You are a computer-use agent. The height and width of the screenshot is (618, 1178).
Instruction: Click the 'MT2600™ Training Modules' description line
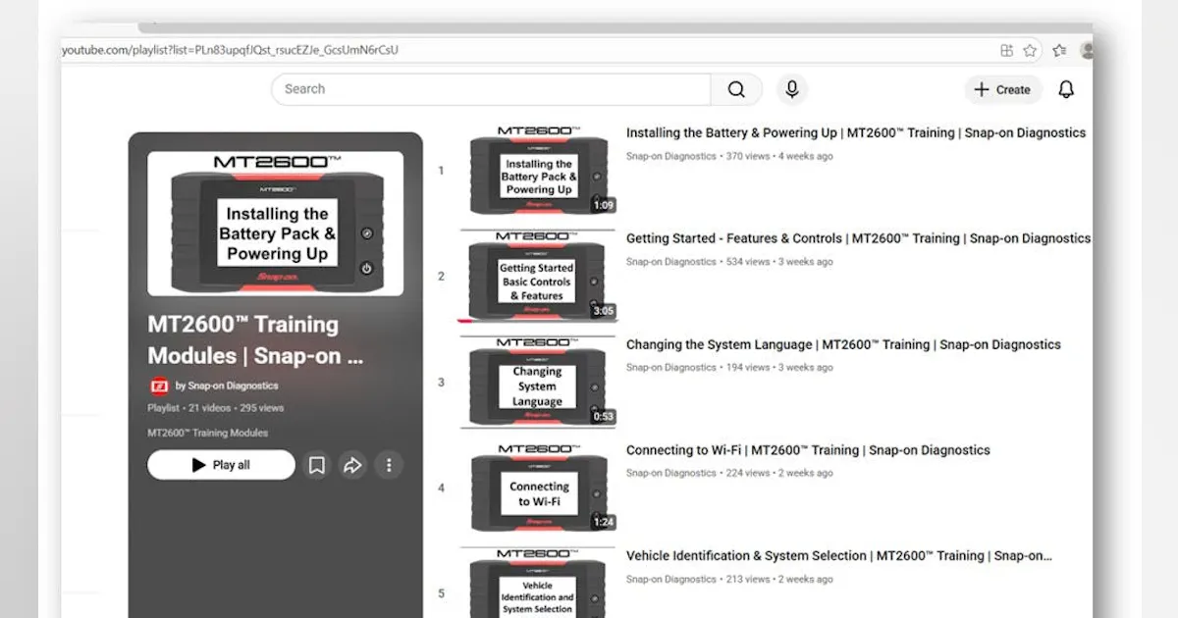207,433
